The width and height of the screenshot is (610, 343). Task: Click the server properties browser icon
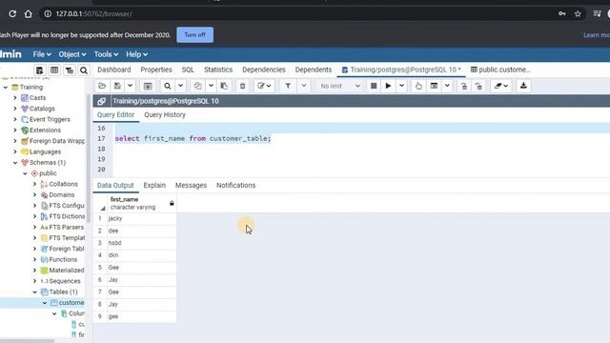[39, 70]
